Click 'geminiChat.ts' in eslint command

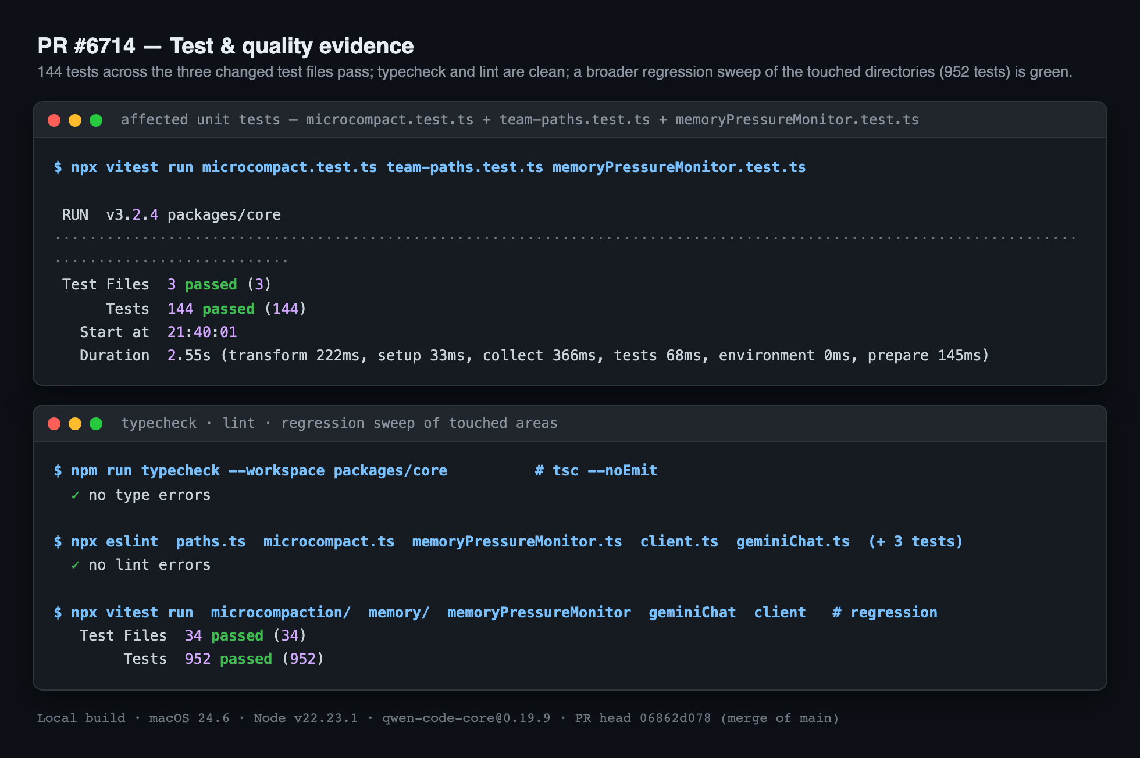pos(793,542)
